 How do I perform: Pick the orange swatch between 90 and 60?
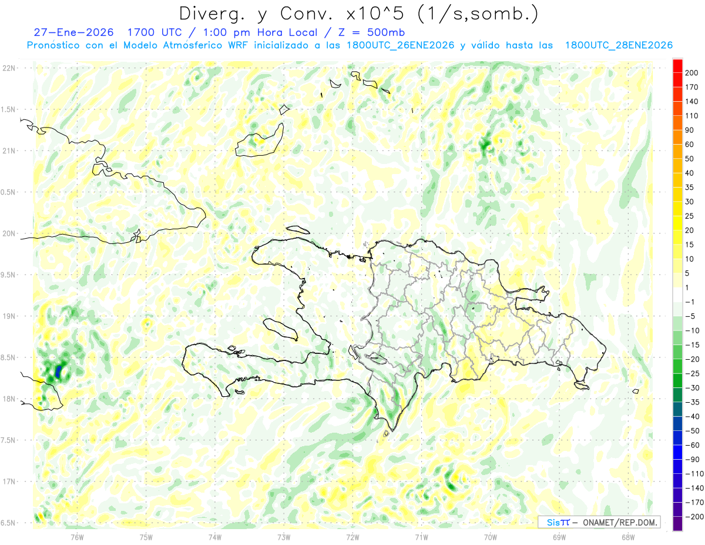point(677,138)
